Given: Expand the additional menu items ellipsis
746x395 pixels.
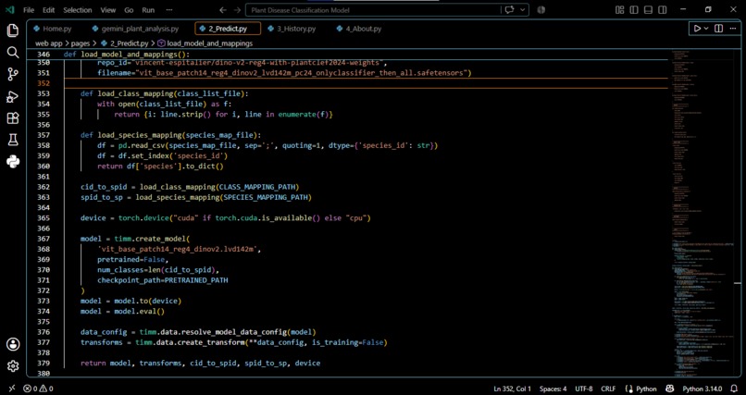Looking at the screenshot, I should point(169,10).
